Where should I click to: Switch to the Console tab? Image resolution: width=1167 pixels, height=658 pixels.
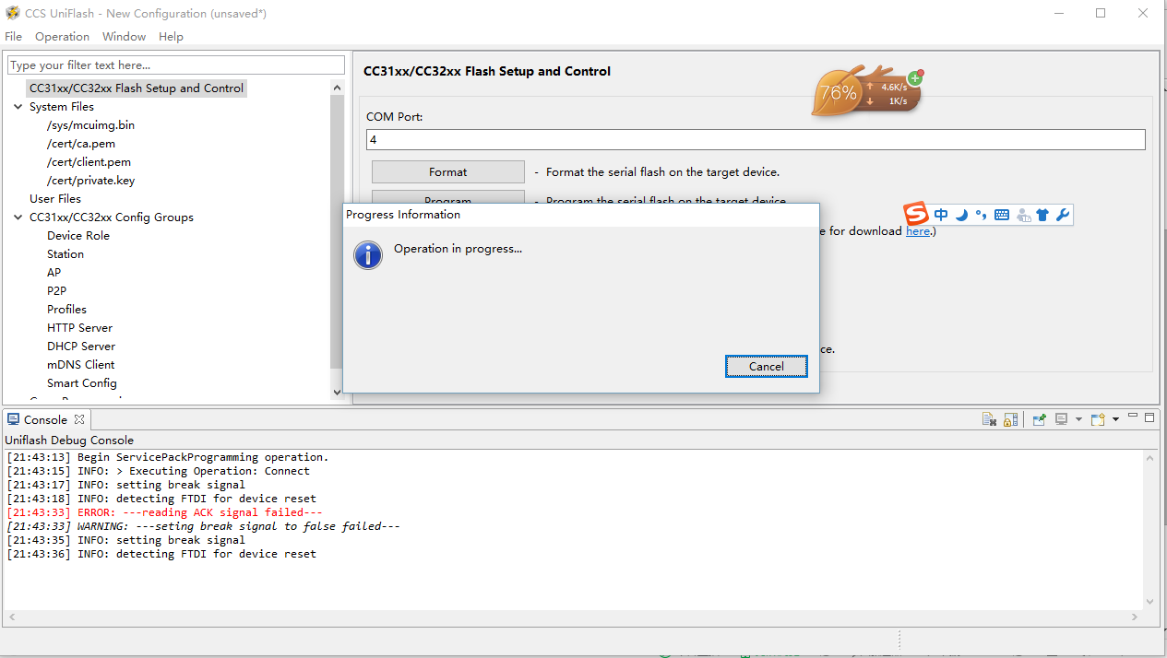(45, 419)
